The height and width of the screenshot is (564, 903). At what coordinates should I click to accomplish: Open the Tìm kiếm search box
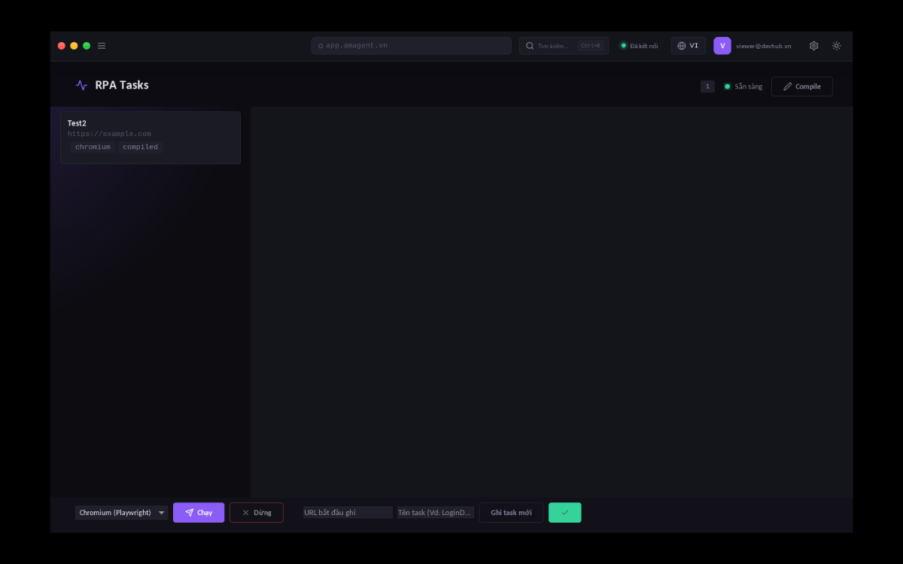(x=564, y=46)
